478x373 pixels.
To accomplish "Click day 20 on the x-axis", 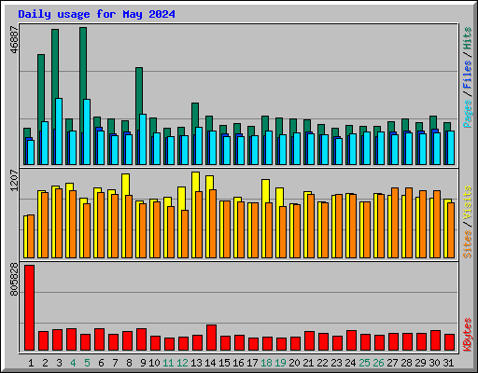I will point(294,363).
